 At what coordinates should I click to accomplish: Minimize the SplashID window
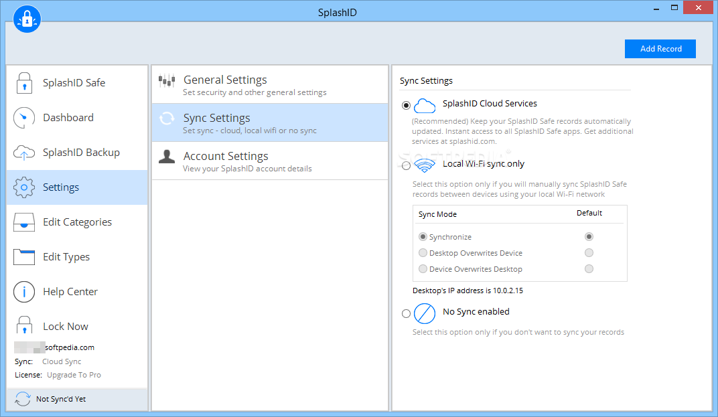pos(656,8)
